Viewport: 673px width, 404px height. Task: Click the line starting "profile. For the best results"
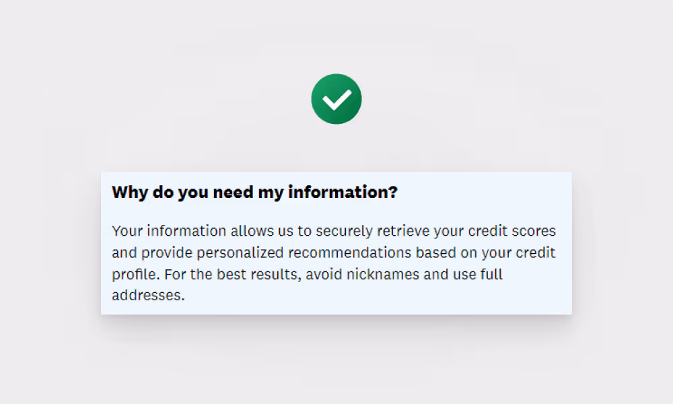[x=307, y=274]
